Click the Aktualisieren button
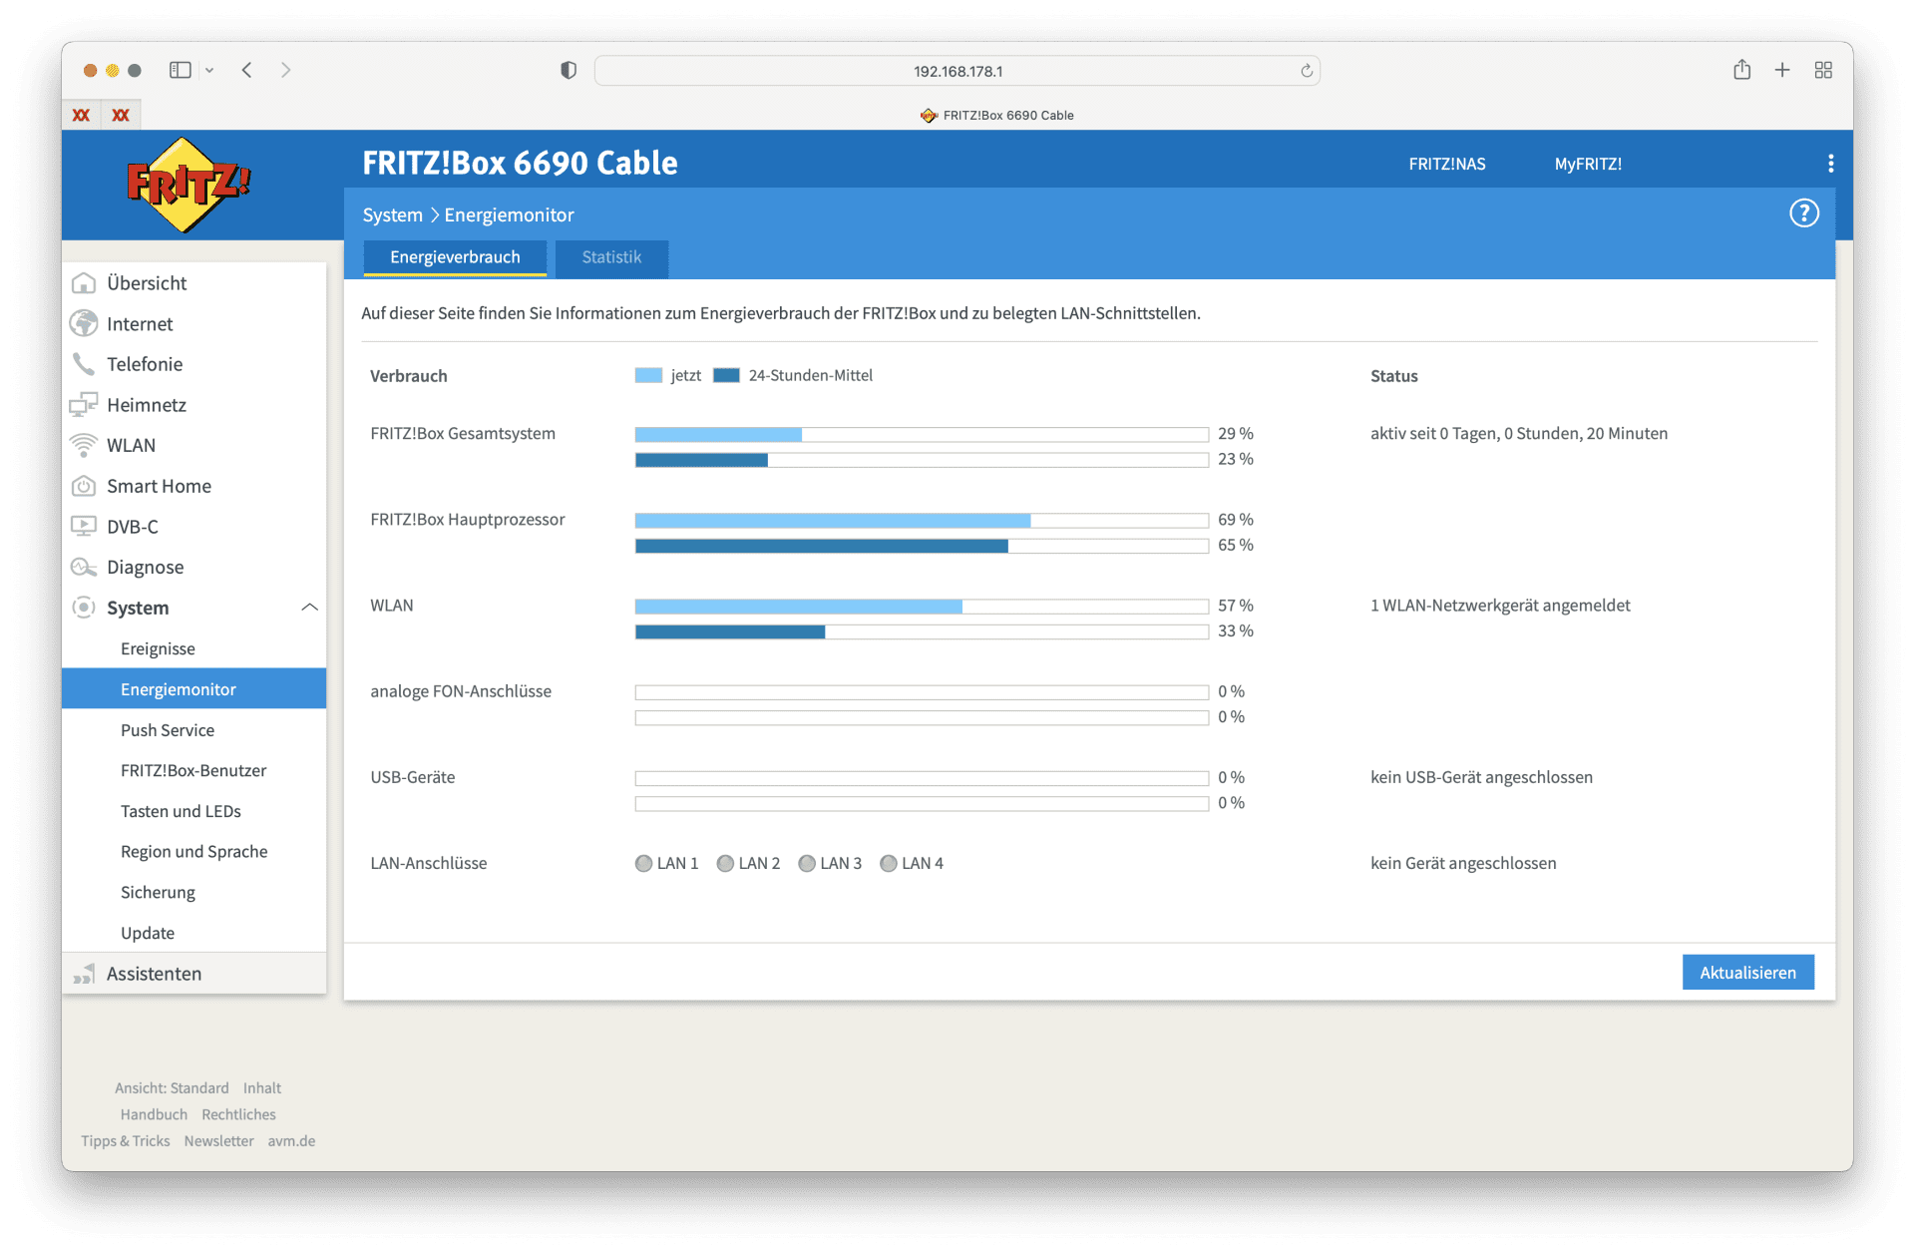This screenshot has width=1915, height=1253. point(1747,973)
